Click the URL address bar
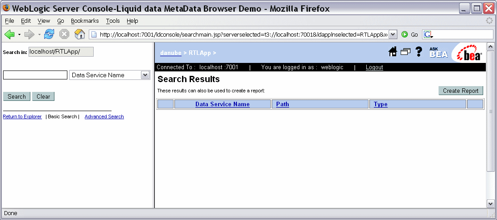 (243, 34)
